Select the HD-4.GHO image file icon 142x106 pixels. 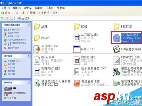[x=37, y=60]
